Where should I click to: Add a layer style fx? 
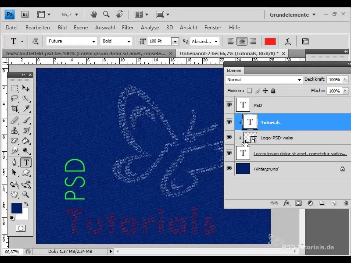tap(287, 203)
